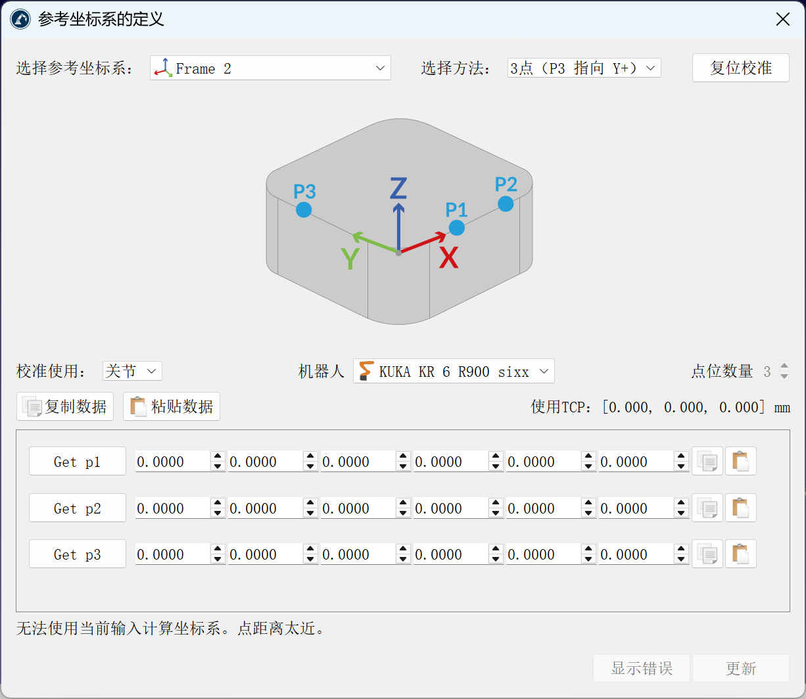Increase the first value of p1 row
This screenshot has height=699, width=806.
click(x=218, y=457)
